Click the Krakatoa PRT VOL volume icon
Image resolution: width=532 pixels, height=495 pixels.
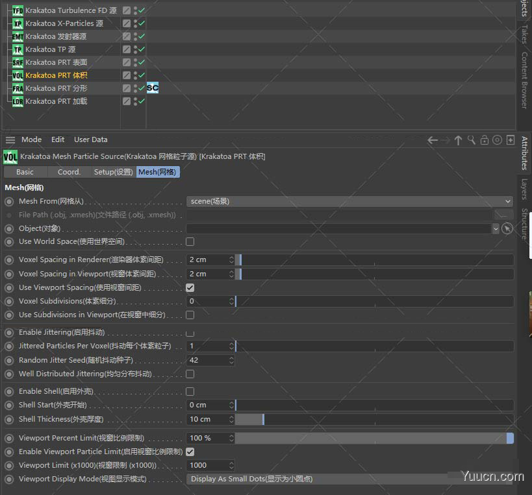[18, 75]
